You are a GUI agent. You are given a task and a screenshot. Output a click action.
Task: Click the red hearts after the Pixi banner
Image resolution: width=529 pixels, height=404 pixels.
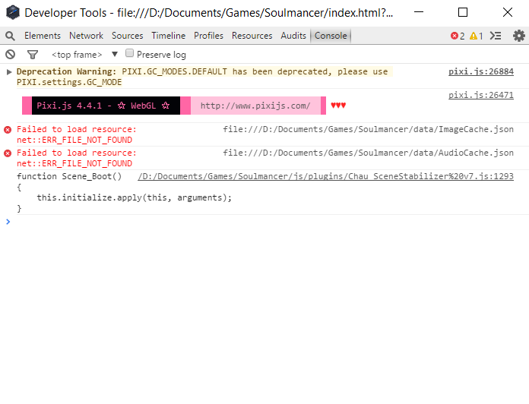pos(338,106)
